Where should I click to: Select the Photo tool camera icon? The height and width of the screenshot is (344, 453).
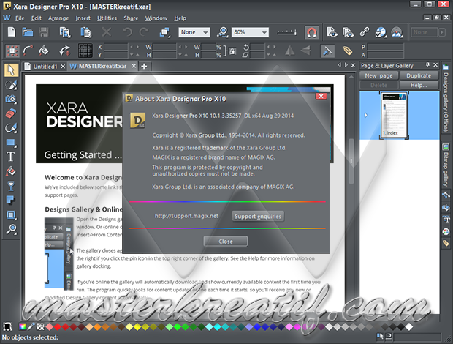pos(11,99)
